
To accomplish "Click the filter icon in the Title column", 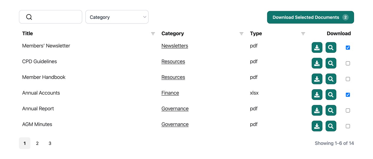I will pos(153,34).
